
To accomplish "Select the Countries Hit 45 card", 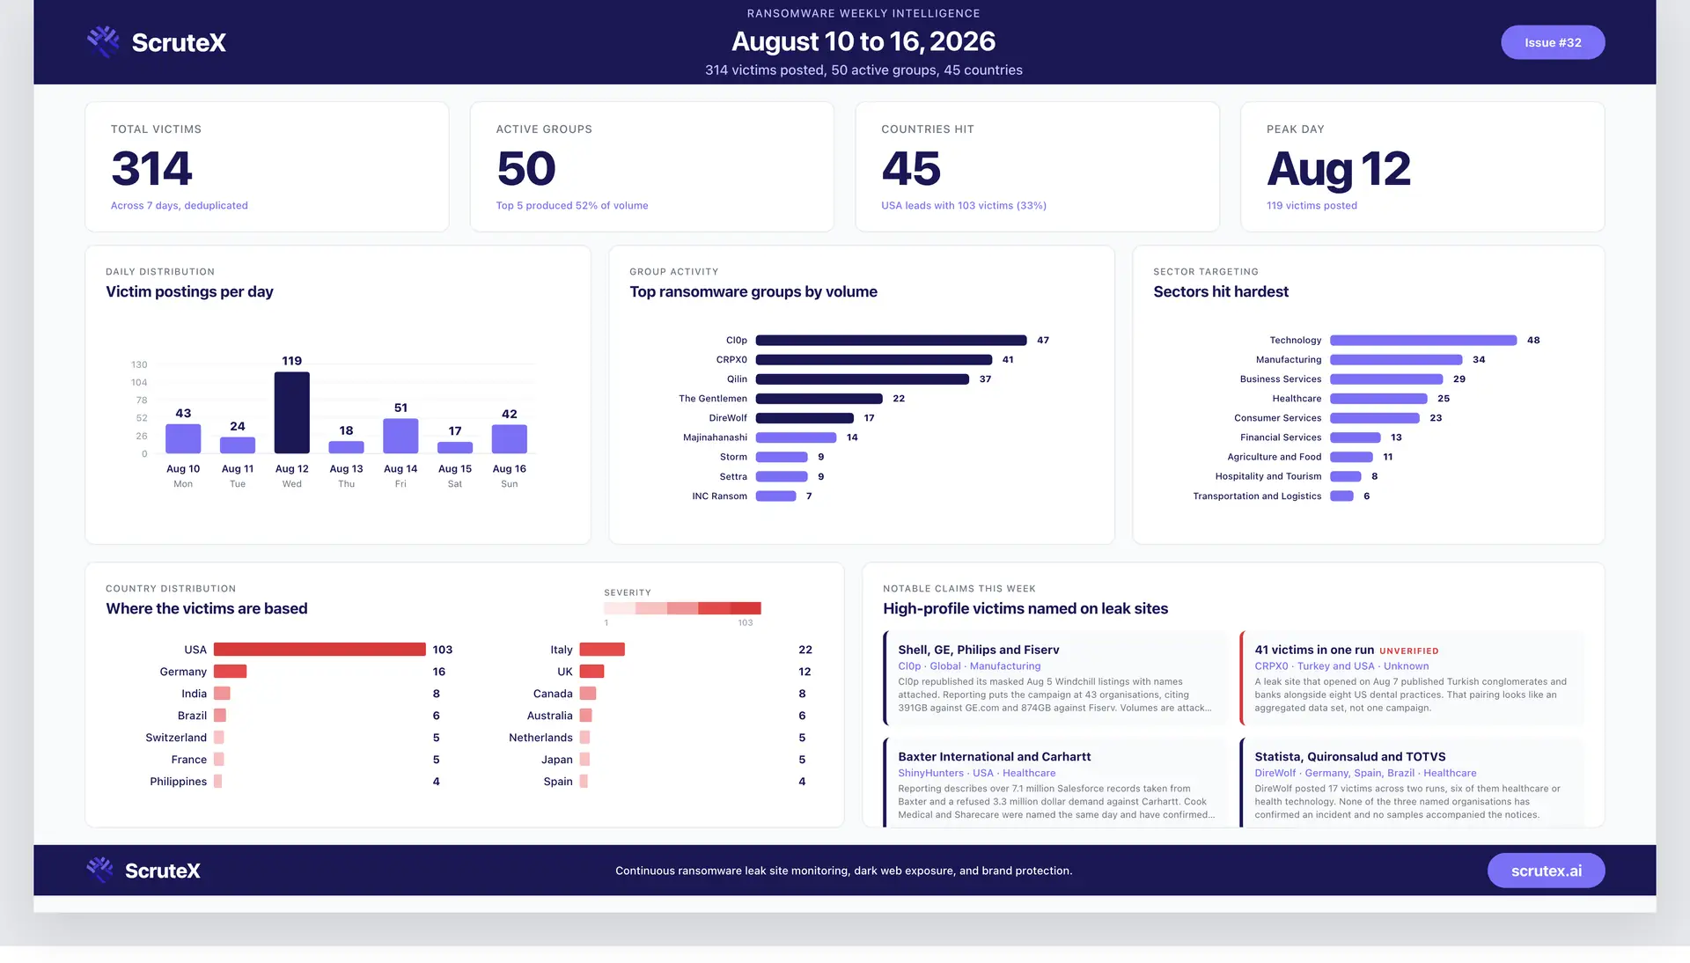I will (x=1037, y=166).
